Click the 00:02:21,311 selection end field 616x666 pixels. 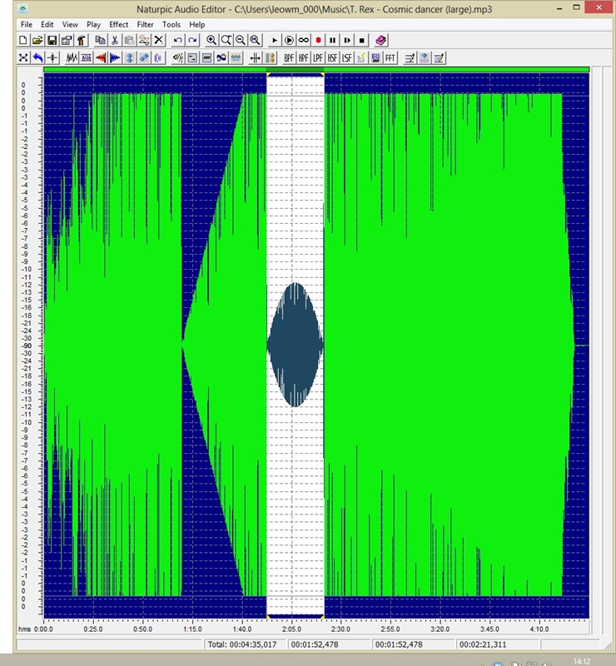click(497, 644)
